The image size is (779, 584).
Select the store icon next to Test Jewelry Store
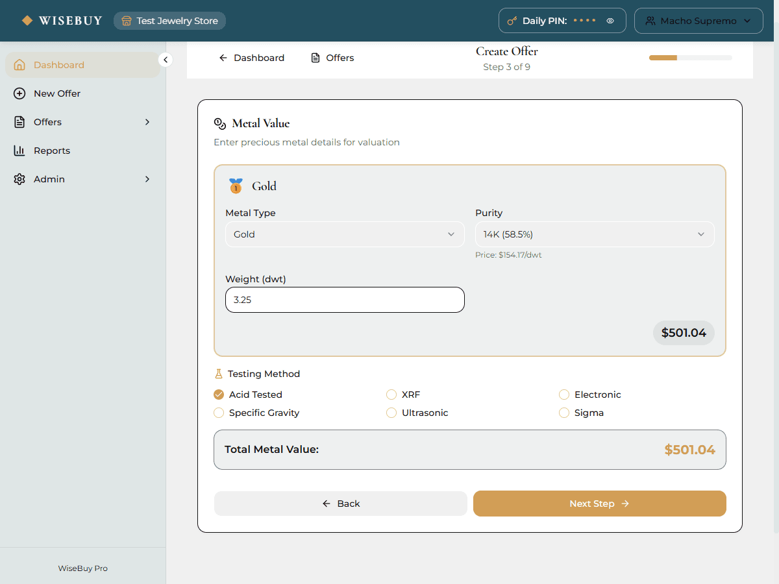pyautogui.click(x=127, y=20)
